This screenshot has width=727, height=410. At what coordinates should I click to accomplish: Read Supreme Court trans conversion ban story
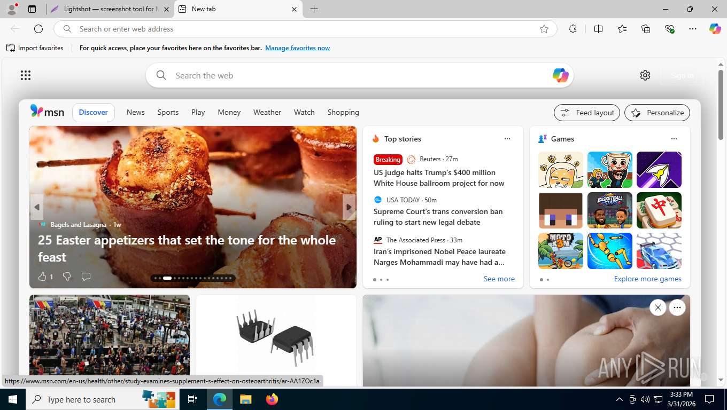point(438,217)
